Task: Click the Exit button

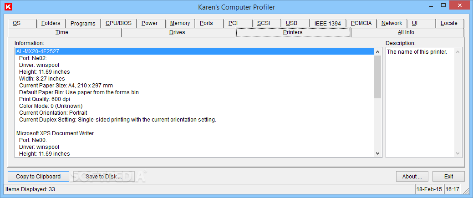Action: point(448,177)
